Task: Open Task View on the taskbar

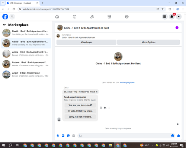Action: 17,145
